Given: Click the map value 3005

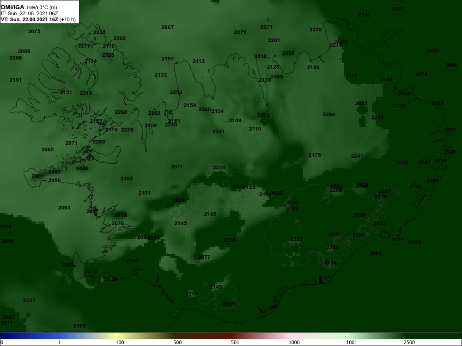Looking at the screenshot, I should (x=433, y=51).
